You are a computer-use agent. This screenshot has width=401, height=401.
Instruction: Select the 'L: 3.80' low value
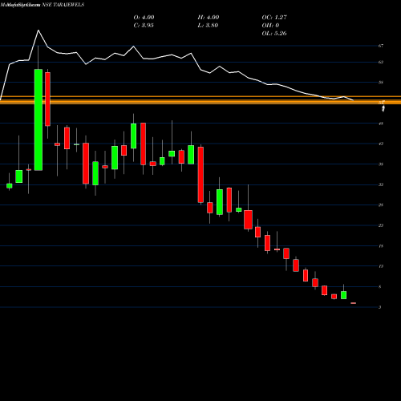pyautogui.click(x=208, y=26)
